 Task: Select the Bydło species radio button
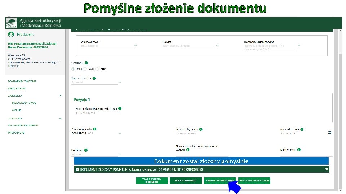[73, 69]
